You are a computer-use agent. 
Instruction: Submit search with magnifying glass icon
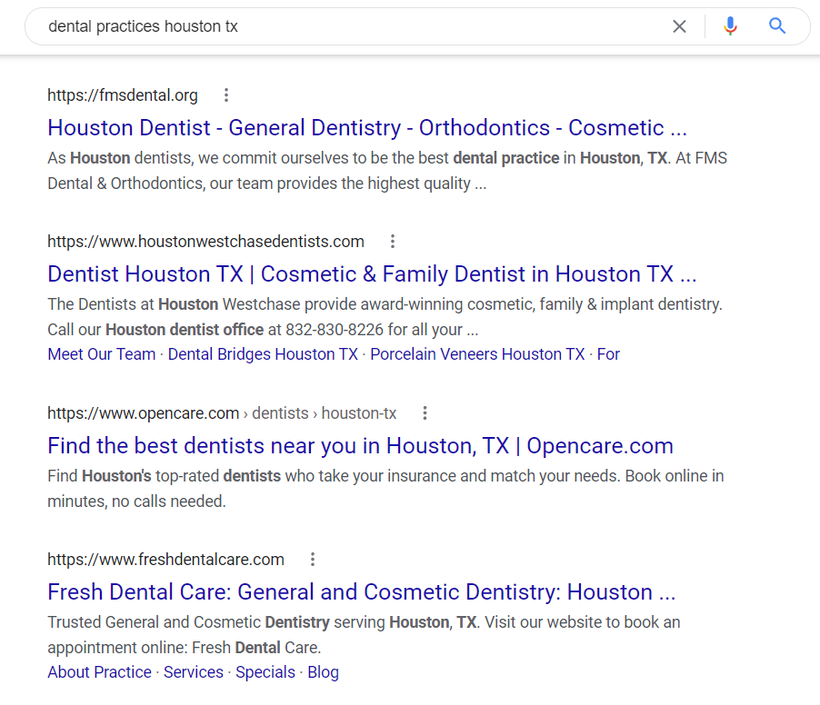point(777,25)
